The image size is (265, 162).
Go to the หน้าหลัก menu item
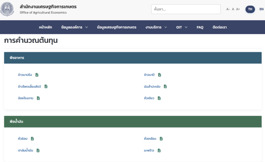coord(46,27)
